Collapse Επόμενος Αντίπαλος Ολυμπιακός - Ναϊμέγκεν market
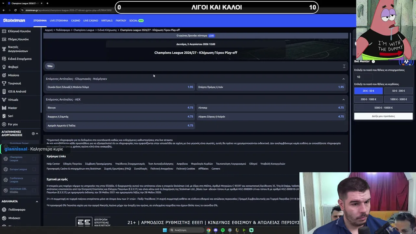416x234 pixels. 344,79
